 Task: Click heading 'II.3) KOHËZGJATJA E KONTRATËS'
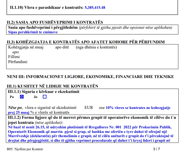pos(85,42)
